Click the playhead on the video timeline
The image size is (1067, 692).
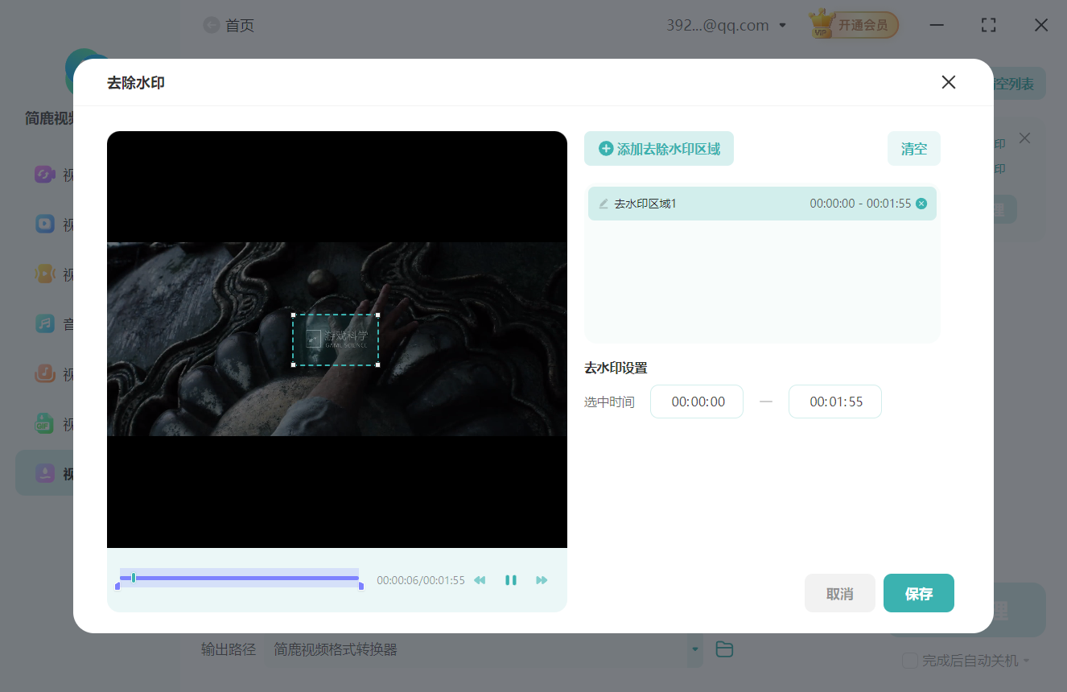click(134, 578)
